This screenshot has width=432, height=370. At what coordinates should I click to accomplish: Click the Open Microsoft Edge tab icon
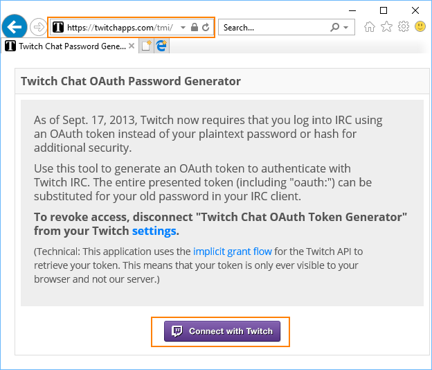[161, 46]
